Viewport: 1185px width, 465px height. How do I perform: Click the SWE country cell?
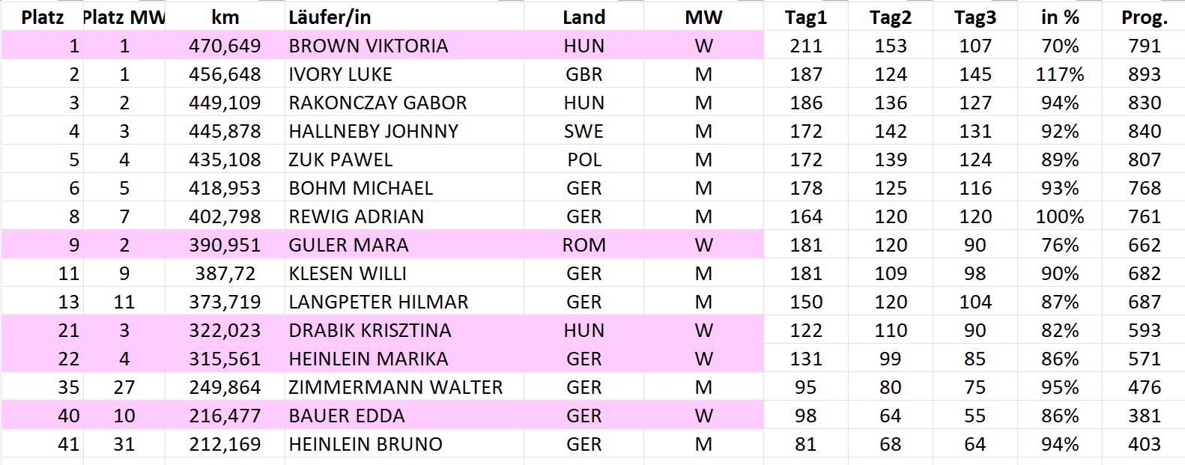584,131
